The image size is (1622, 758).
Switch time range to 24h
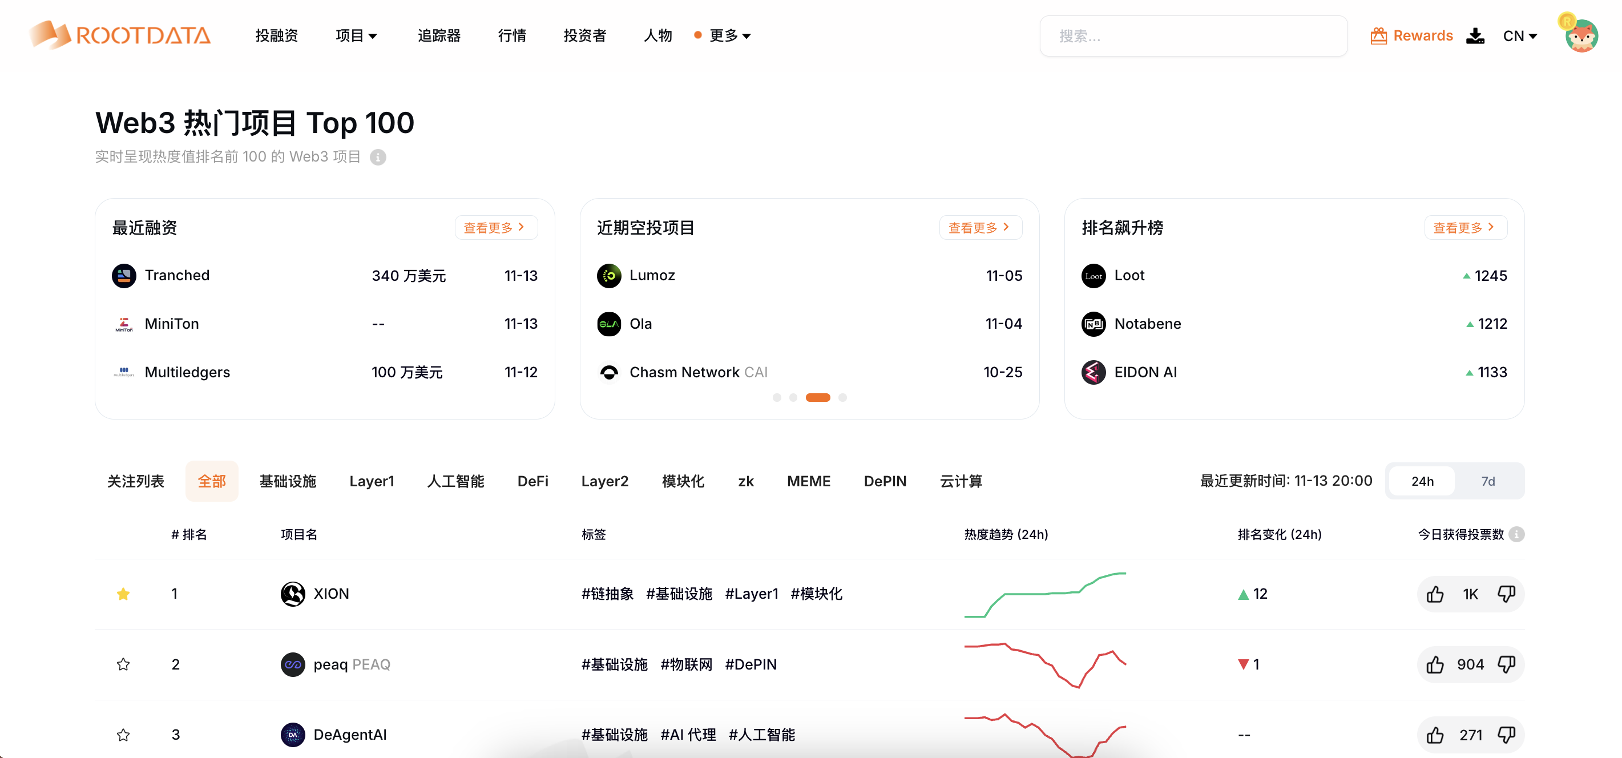pos(1422,481)
